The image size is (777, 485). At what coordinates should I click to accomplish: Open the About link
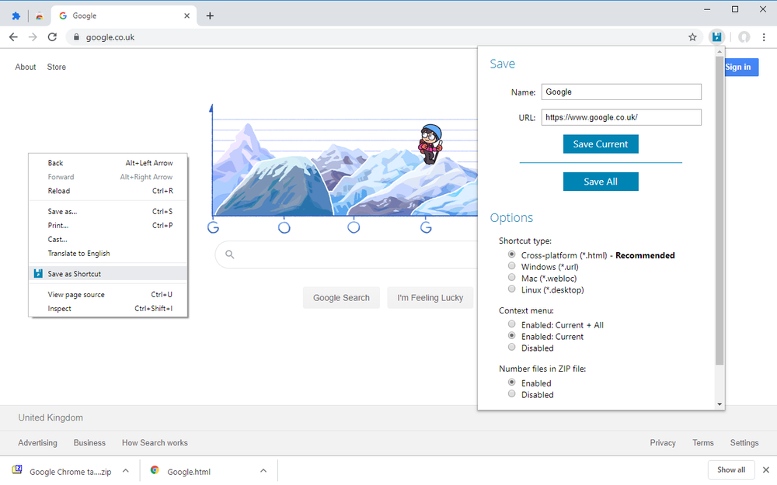coord(26,67)
